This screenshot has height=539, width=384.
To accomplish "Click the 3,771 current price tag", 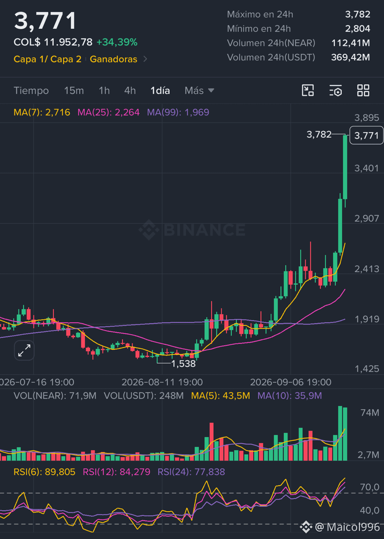I will (x=366, y=135).
